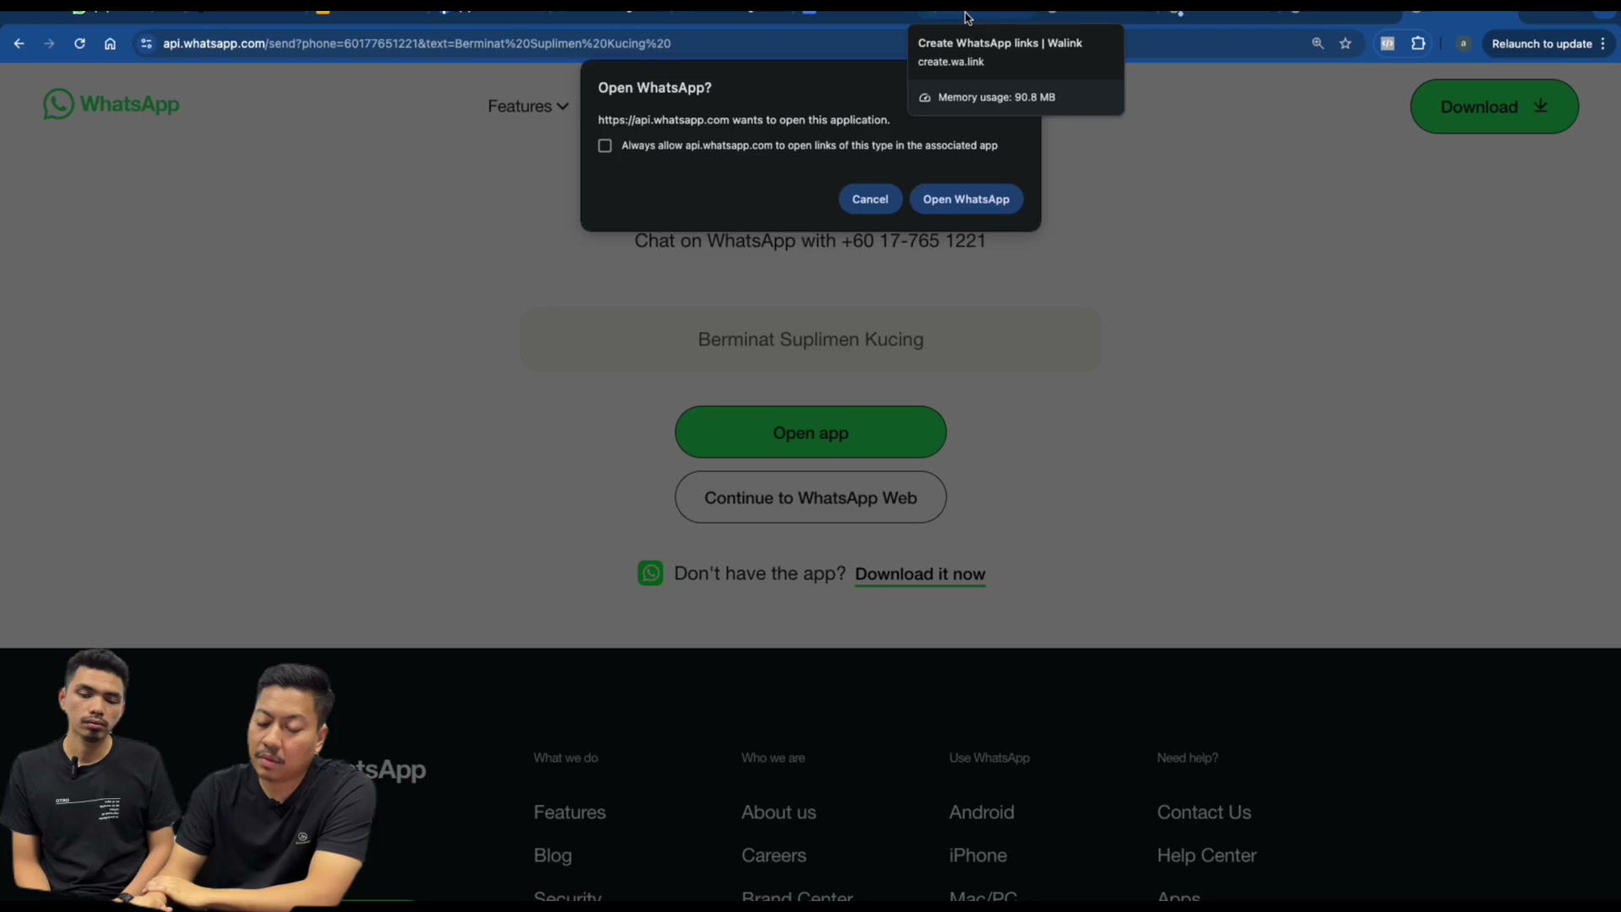Image resolution: width=1621 pixels, height=912 pixels.
Task: Click the Berminat Suplimen Kucing message box
Action: [810, 339]
